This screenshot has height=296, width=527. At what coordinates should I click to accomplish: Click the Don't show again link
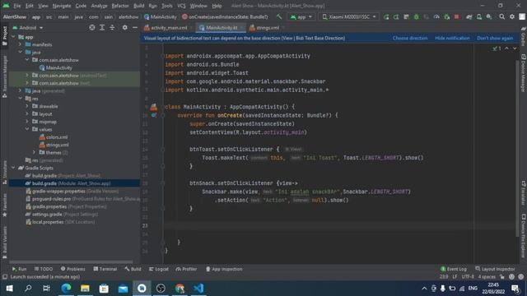495,38
